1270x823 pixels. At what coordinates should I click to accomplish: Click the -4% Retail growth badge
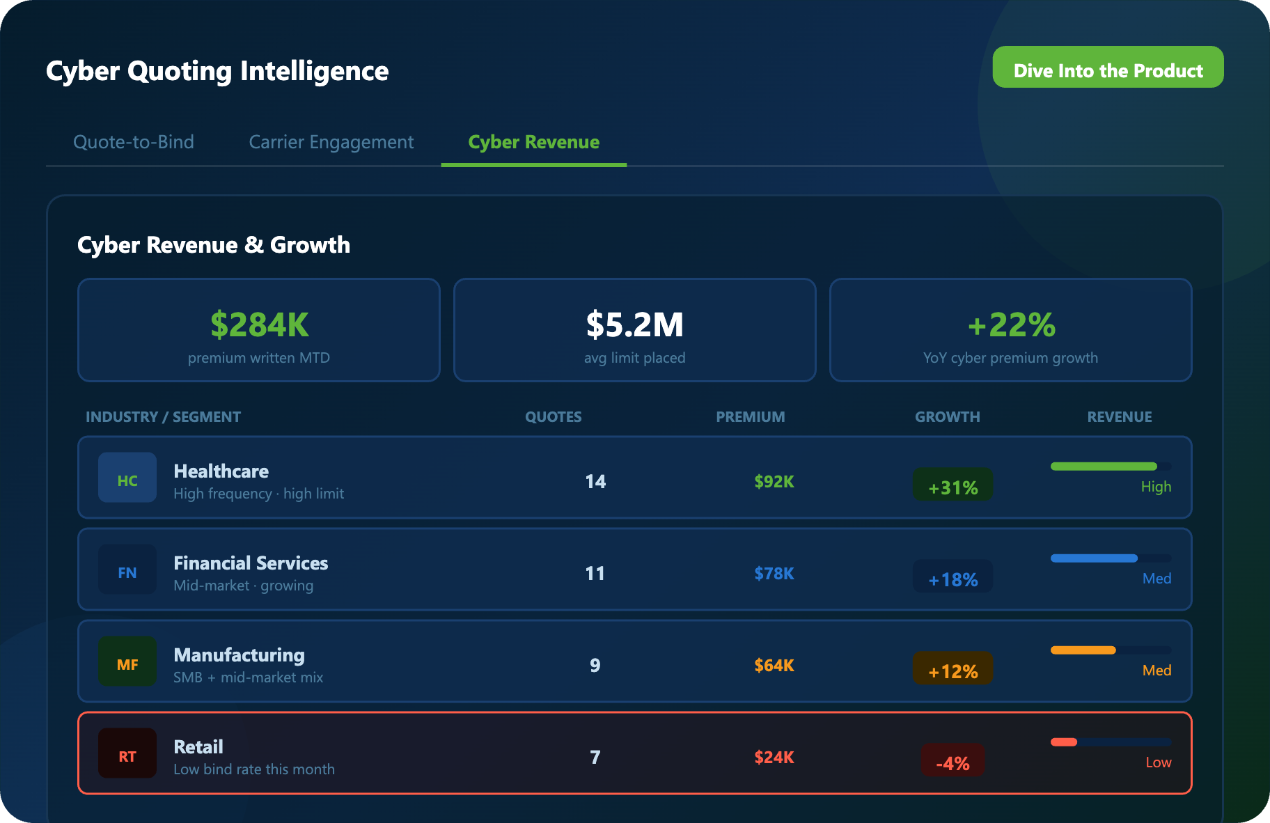tap(952, 762)
